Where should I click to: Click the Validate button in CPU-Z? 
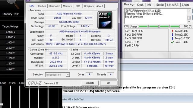[x=90, y=83]
